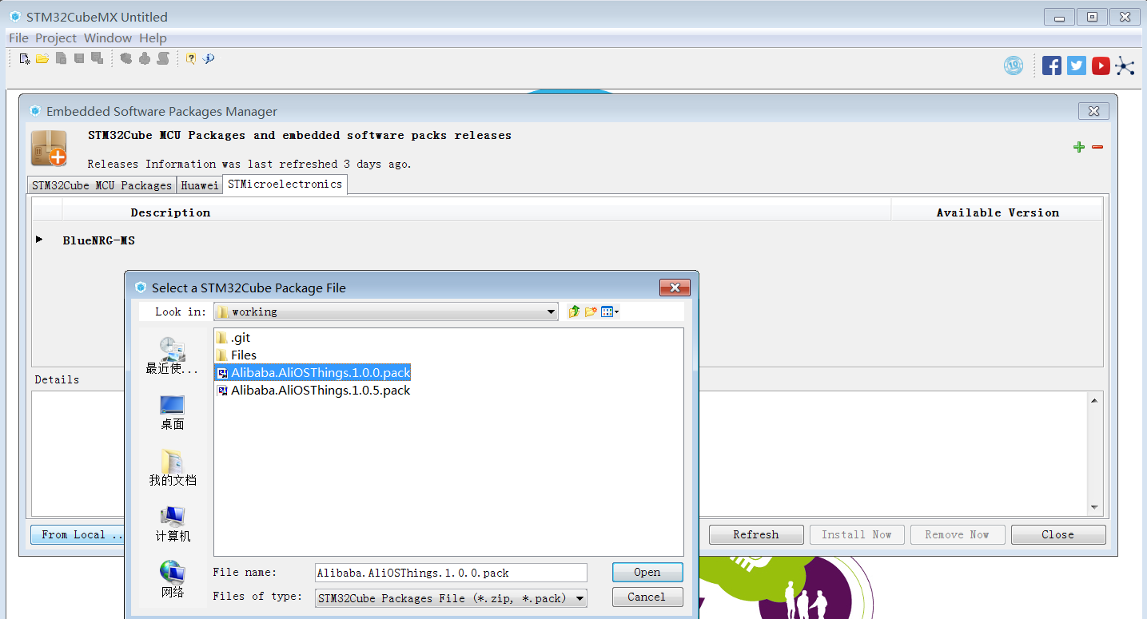Go to My Documents (我的文档) shortcut
Image resolution: width=1147 pixels, height=619 pixels.
[x=172, y=468]
